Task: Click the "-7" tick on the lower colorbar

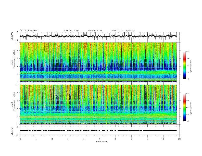Action: coord(188,121)
